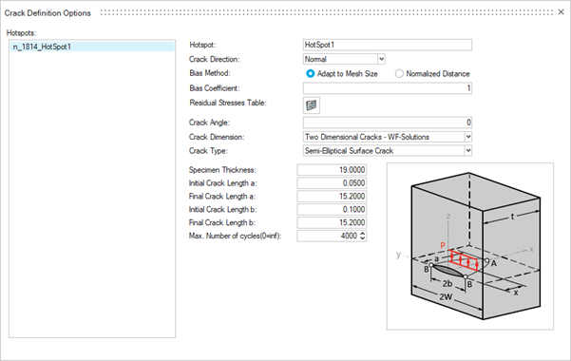Click the Initial Crack Length b field
Image resolution: width=571 pixels, height=361 pixels.
pos(332,209)
